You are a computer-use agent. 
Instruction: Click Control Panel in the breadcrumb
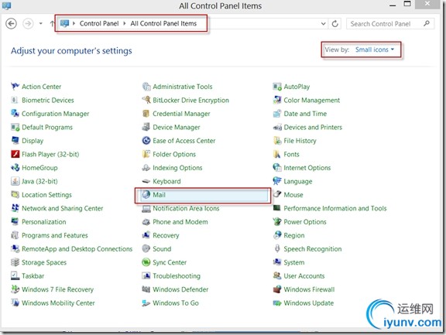[99, 23]
